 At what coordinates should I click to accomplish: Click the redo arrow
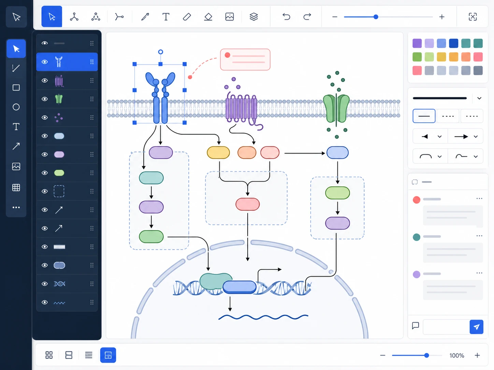pos(307,17)
